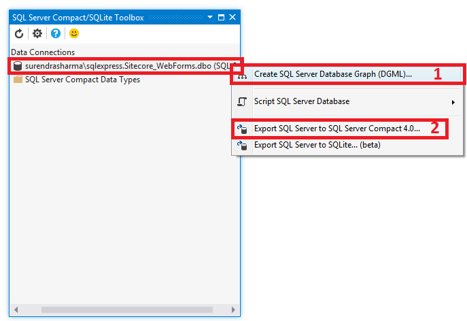Screen dimensions: 467x321
Task: Click the yellow smiley feedback icon
Action: pos(74,33)
